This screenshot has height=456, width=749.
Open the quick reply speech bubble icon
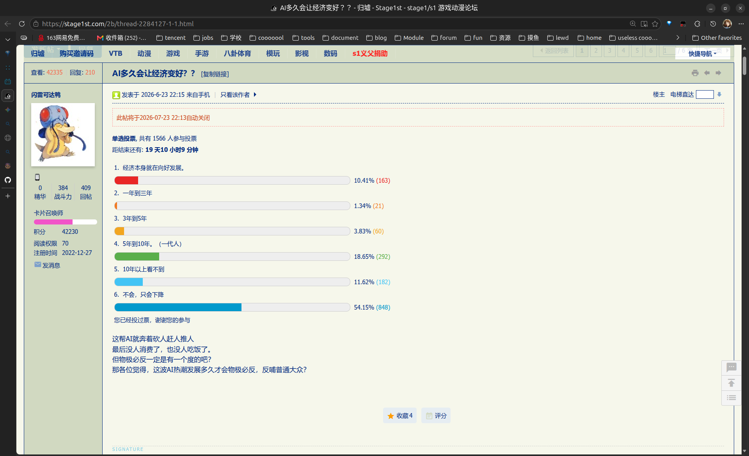pyautogui.click(x=731, y=367)
